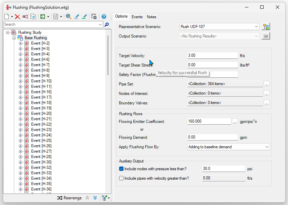The width and height of the screenshot is (288, 205).
Task: Click the zoom-to magnifier icon
Action: click(x=68, y=17)
